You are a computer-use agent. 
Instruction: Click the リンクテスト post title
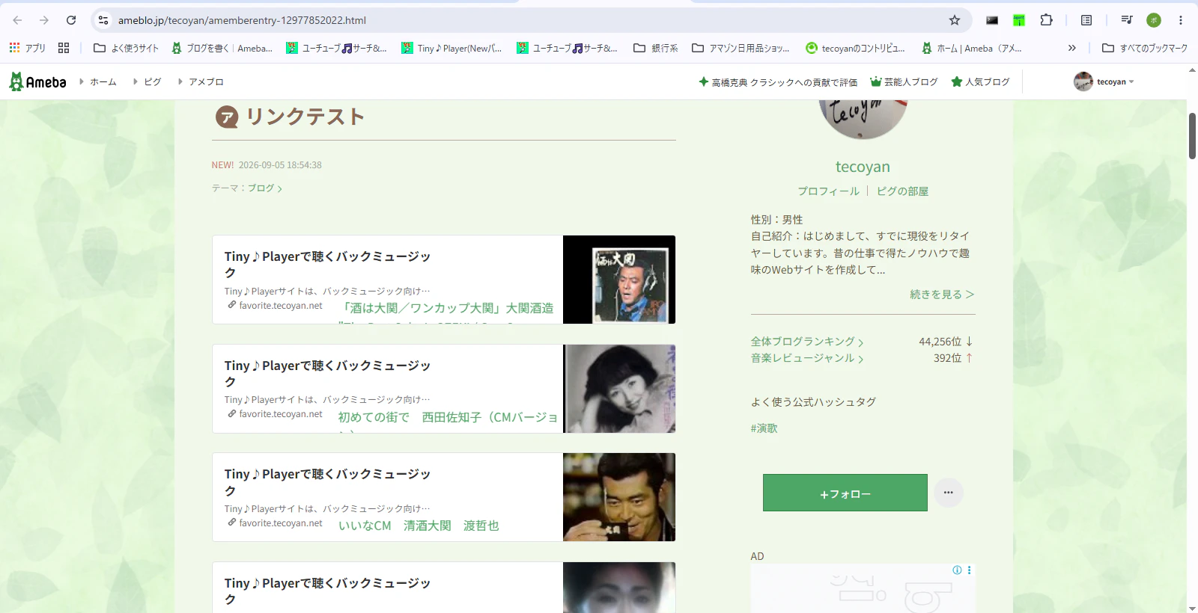point(305,117)
